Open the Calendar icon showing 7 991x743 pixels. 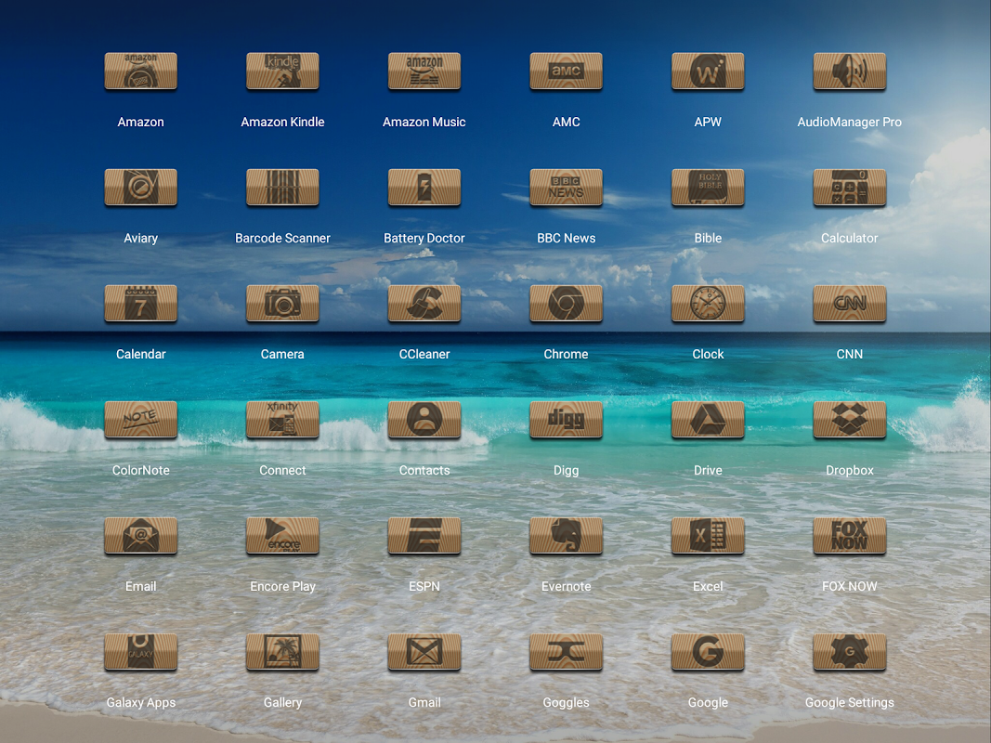click(140, 304)
